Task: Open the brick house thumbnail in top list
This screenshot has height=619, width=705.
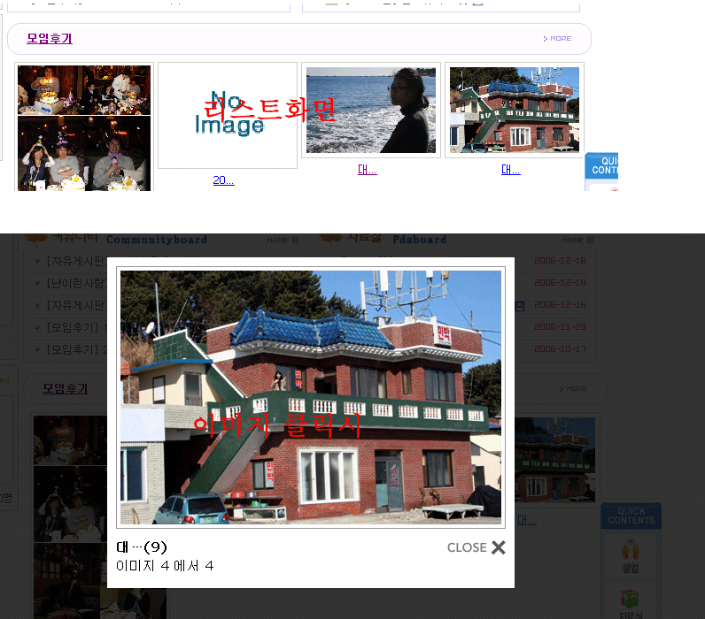Action: tap(514, 111)
